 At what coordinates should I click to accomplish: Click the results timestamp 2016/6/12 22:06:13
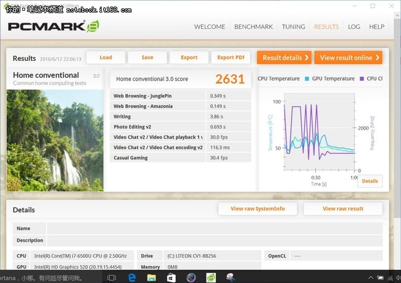[x=60, y=59]
